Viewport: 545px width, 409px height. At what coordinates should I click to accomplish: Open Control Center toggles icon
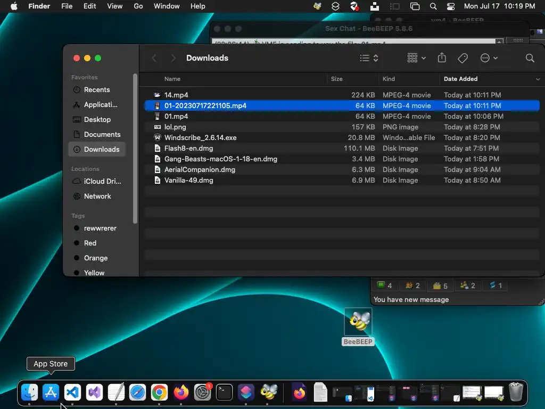(451, 6)
